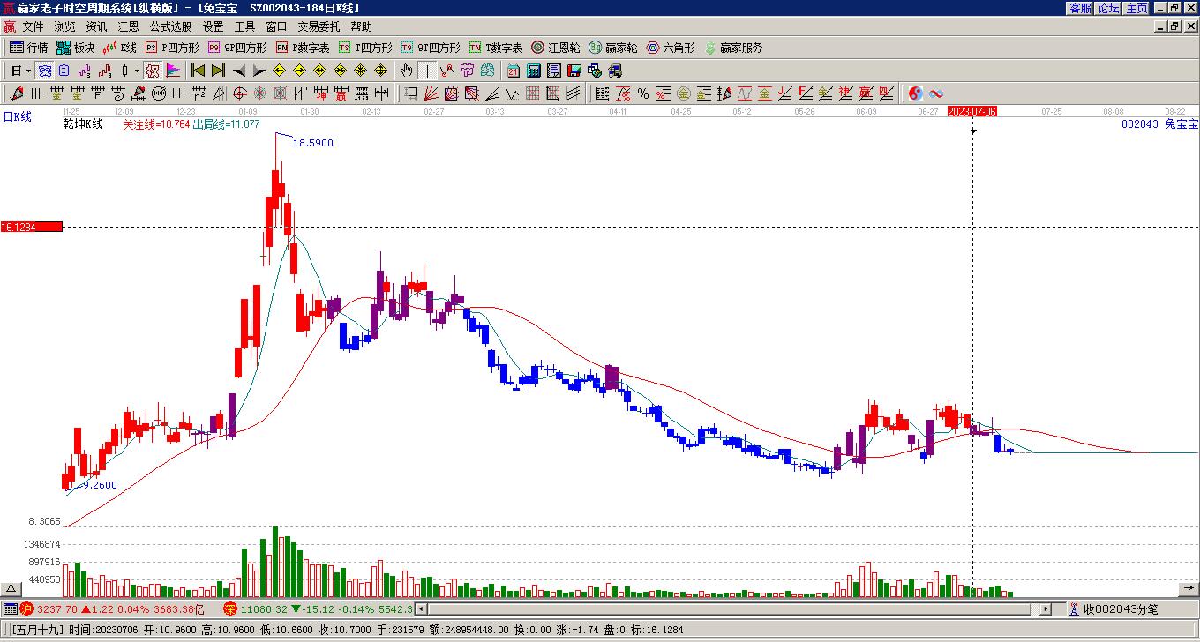
Task: Click the 关注线=10.764 indicator label
Action: pos(156,124)
